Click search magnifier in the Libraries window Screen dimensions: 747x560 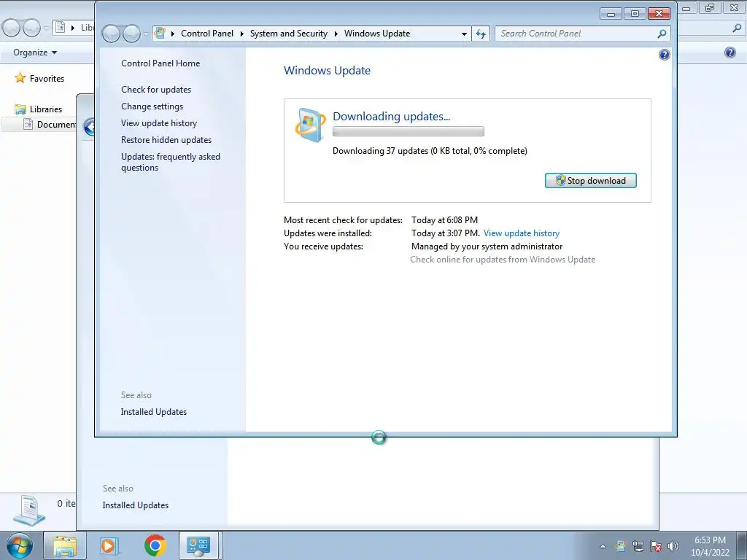click(737, 28)
